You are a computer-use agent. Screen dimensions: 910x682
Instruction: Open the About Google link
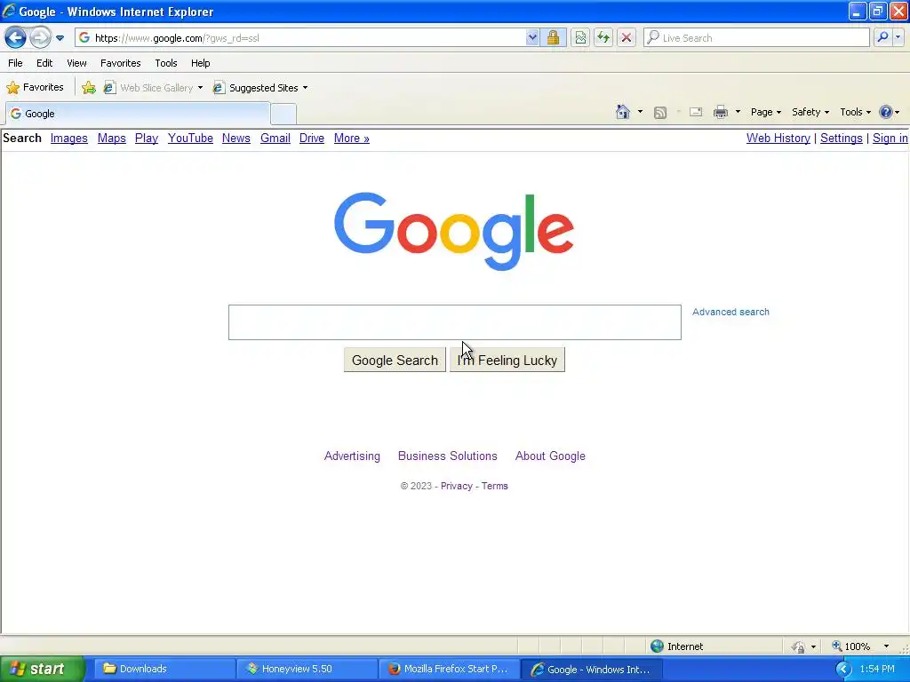pos(550,456)
